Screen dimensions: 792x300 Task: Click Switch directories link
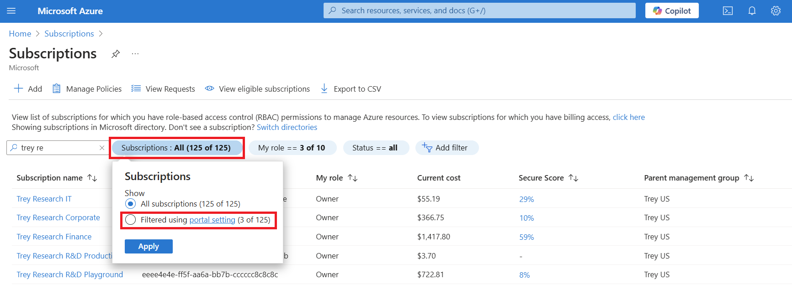click(287, 127)
